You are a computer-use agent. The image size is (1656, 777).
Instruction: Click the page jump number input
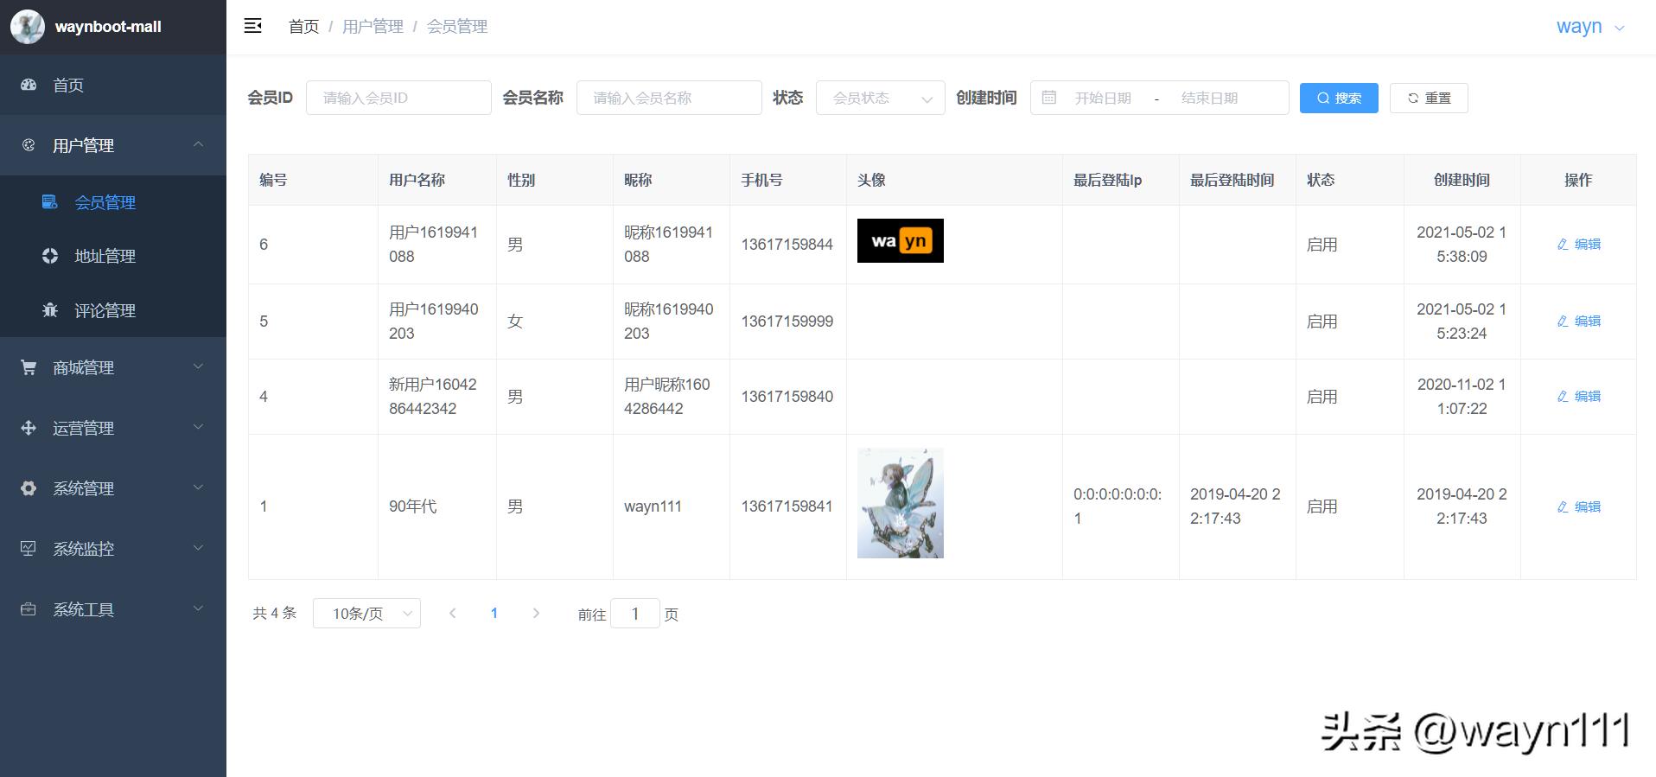(635, 614)
